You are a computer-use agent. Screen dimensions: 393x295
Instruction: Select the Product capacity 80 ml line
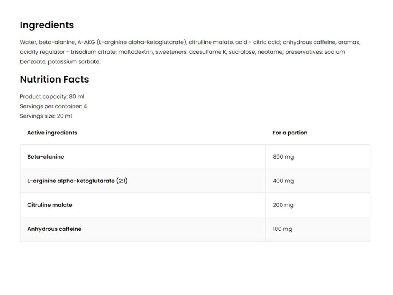coord(52,97)
